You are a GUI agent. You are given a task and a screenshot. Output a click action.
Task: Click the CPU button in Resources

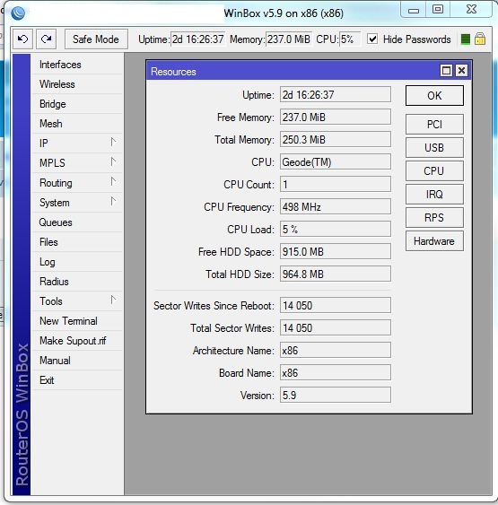(434, 171)
